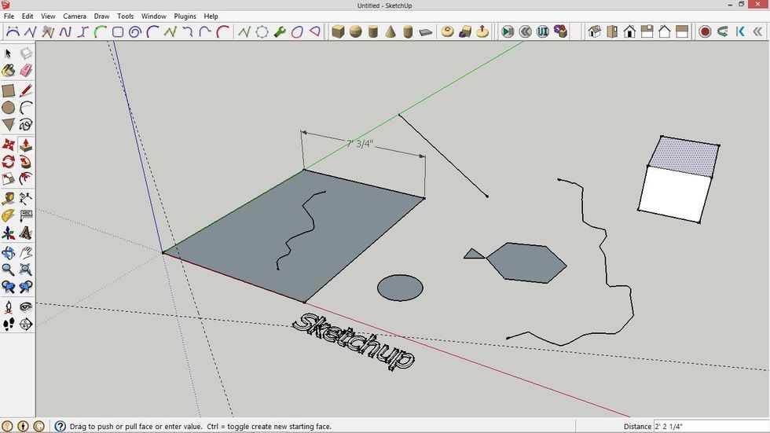This screenshot has height=433, width=770.
Task: Select the red pencil Line tool
Action: coord(25,90)
